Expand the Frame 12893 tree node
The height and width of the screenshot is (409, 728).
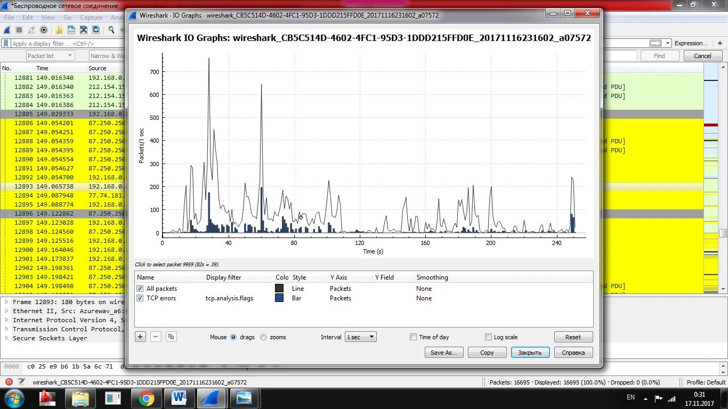point(6,302)
